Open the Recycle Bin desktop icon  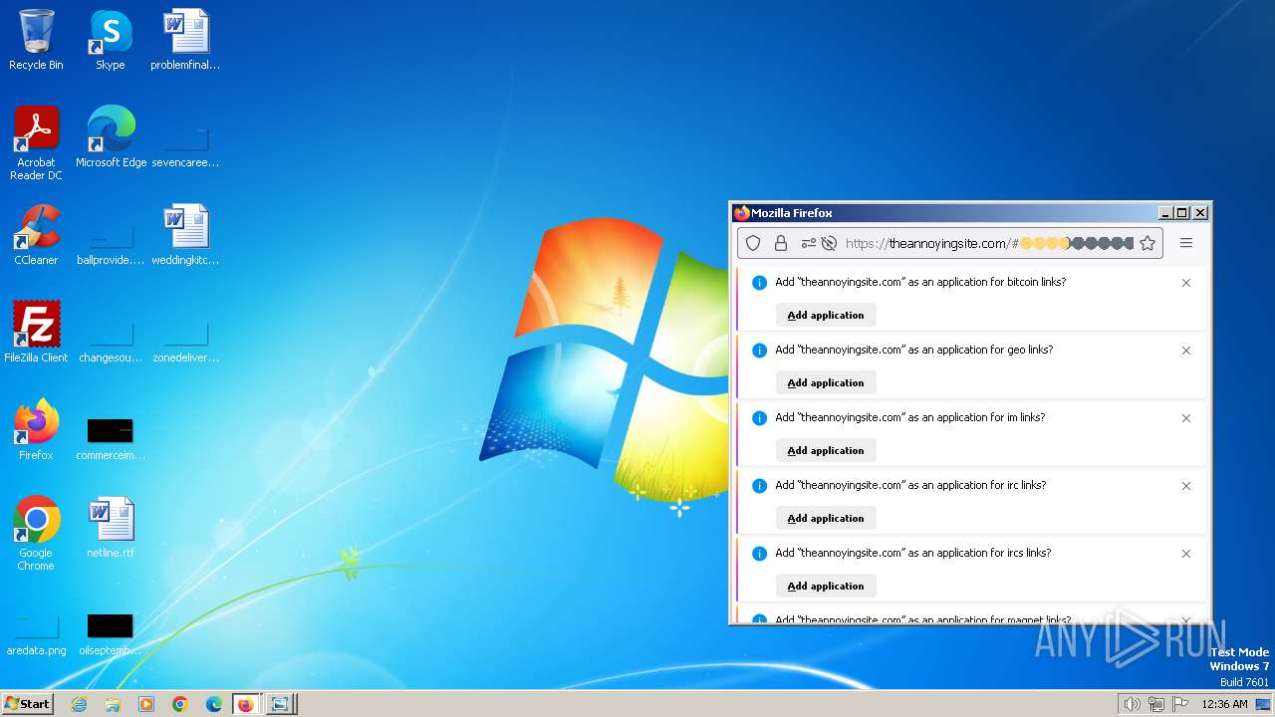[x=36, y=41]
